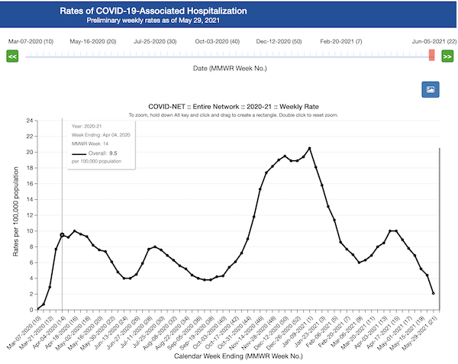
Task: Click the highlighted Apr 04 2020 data point
Action: (62, 235)
